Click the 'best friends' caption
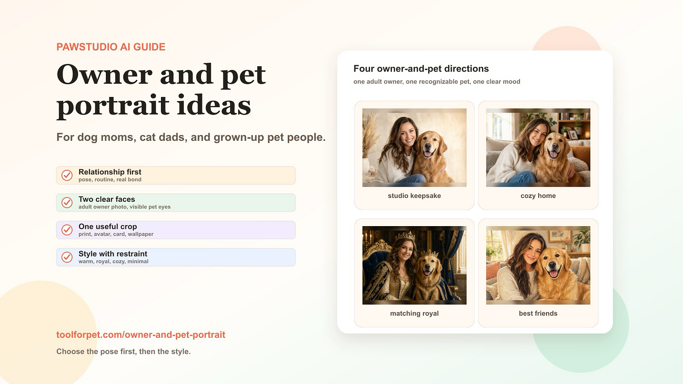Image resolution: width=683 pixels, height=384 pixels. tap(538, 313)
